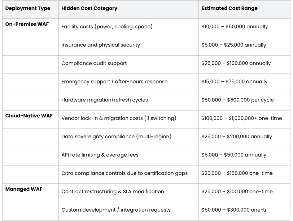Screen dimensions: 293x221
Task: Click the $50,000 – $500,000 per cycle value
Action: tap(237, 100)
